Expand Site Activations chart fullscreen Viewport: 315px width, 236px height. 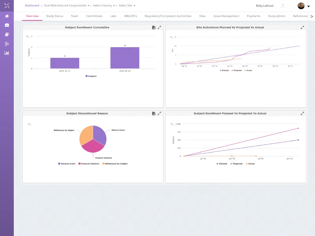[x=302, y=28]
